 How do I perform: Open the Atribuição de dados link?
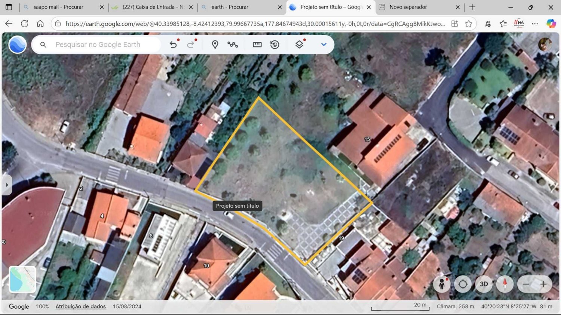80,306
